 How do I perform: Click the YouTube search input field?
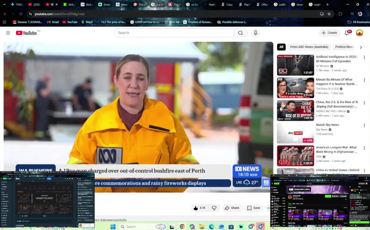(174, 33)
